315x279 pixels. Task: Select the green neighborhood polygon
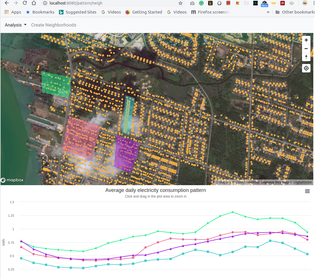coord(56,85)
